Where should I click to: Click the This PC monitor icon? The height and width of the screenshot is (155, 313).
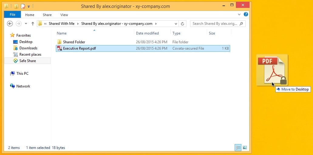12,74
